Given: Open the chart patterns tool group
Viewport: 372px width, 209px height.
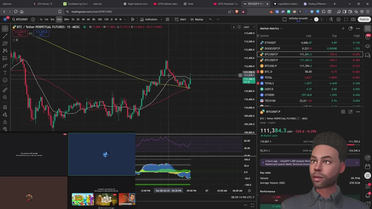Looking at the screenshot, I should pyautogui.click(x=5, y=51).
